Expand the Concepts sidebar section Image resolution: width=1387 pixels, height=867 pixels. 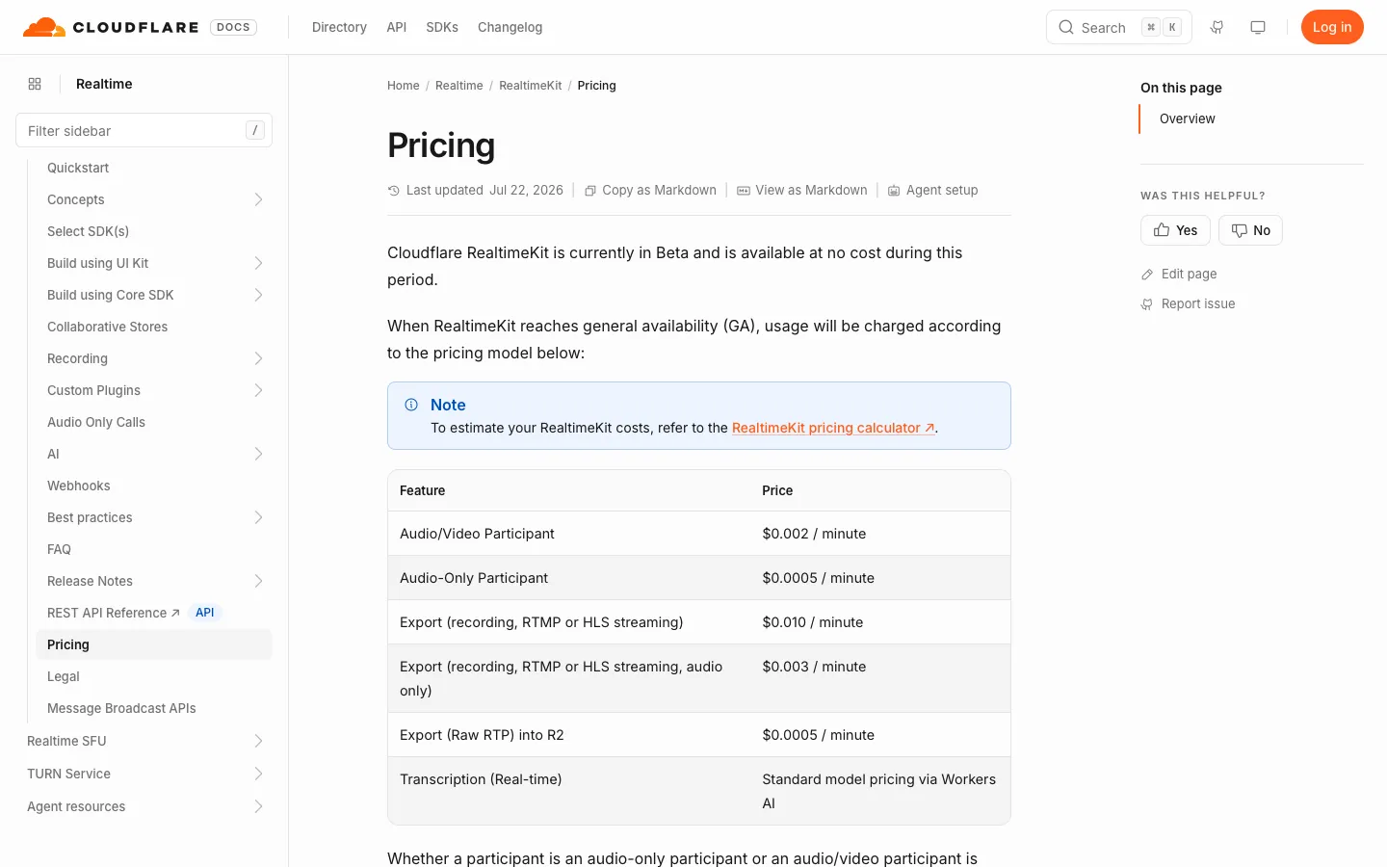point(258,199)
